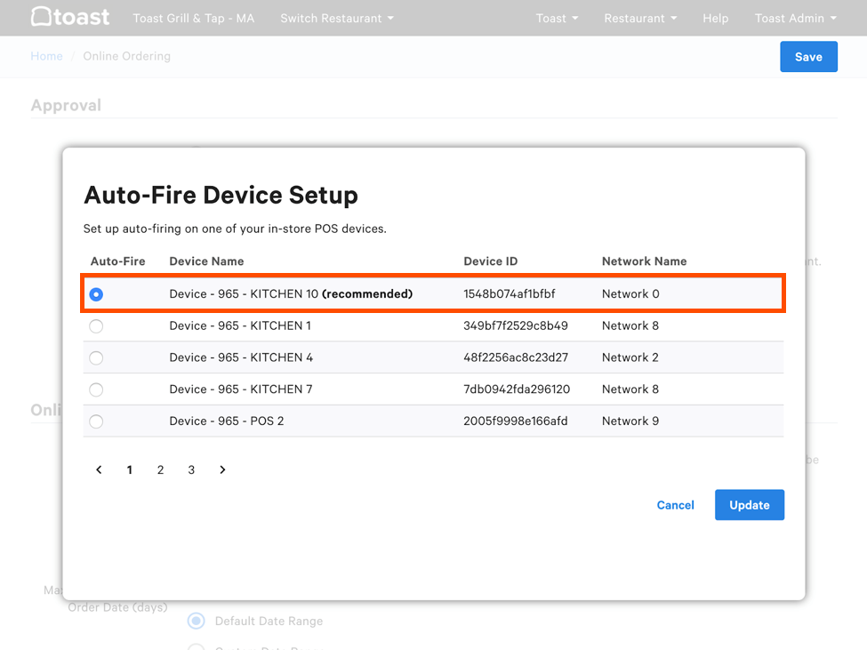
Task: Jump to page 2 of the device list
Action: point(160,469)
